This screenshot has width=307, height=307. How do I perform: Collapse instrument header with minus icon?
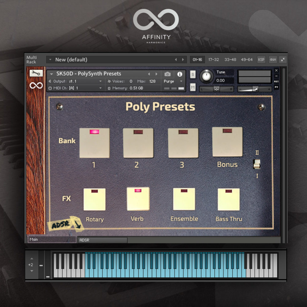(276, 76)
